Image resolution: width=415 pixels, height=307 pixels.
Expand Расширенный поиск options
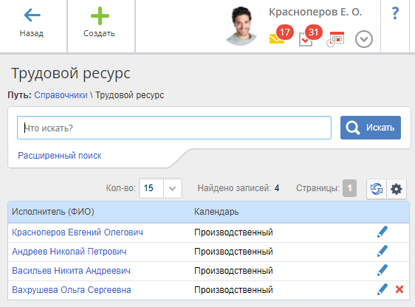click(60, 156)
